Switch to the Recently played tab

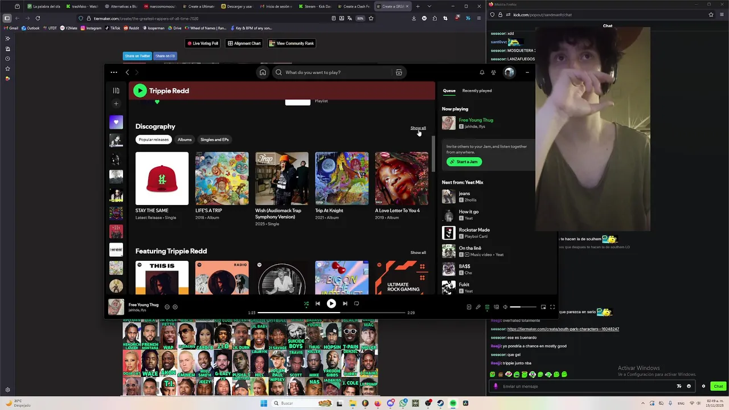tap(477, 91)
